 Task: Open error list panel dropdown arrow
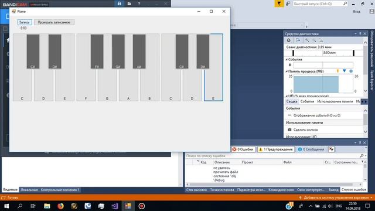356,142
